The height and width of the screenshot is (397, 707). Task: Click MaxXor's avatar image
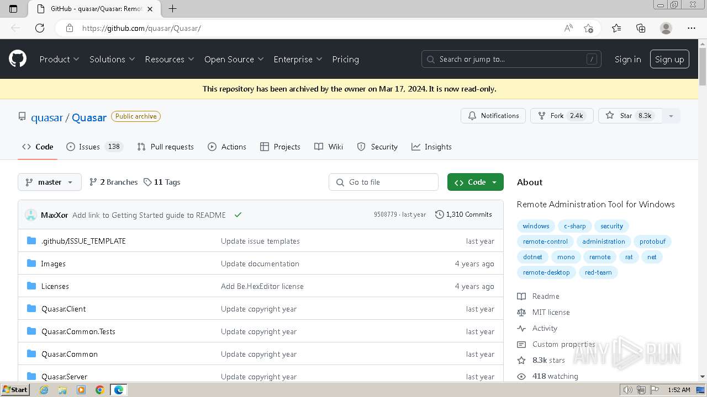click(x=31, y=215)
